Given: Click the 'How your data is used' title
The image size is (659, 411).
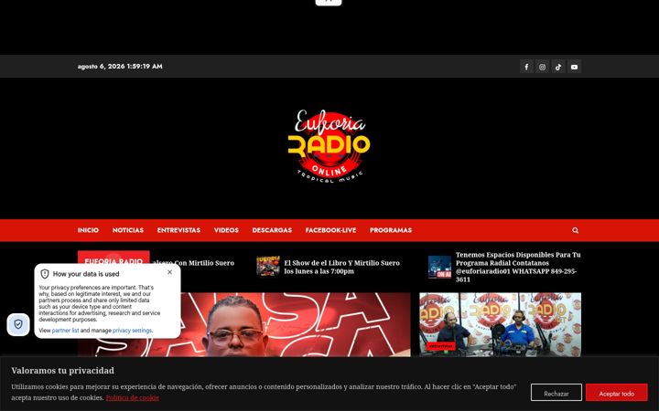Looking at the screenshot, I should 86,274.
